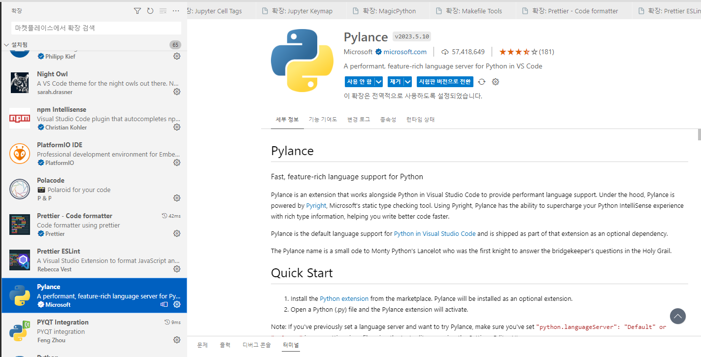
Task: Open the Terminal panel tab
Action: pyautogui.click(x=291, y=345)
